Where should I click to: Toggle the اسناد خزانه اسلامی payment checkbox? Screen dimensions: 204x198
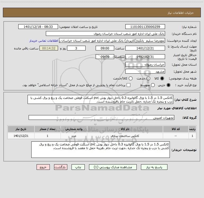128,85
